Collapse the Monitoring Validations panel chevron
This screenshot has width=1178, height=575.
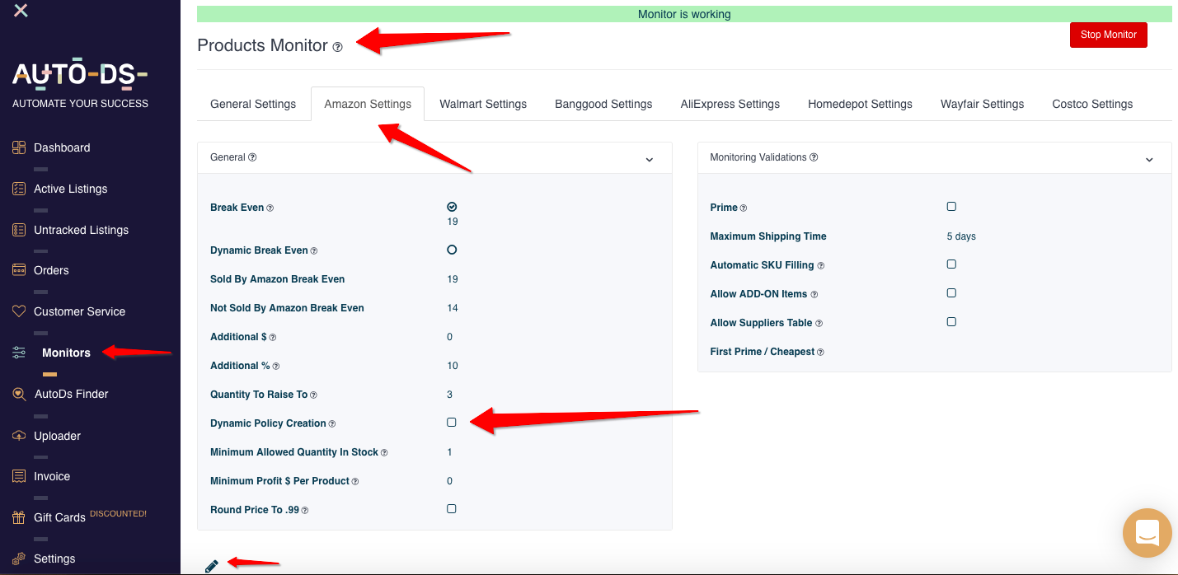1149,160
